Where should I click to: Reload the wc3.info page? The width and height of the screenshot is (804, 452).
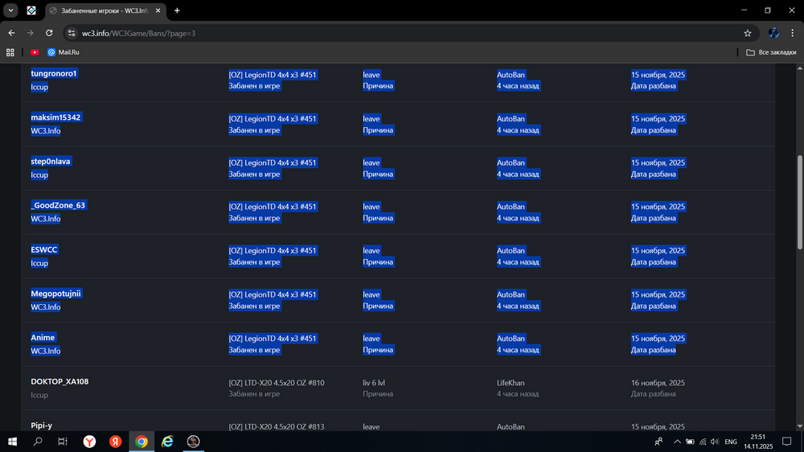click(x=49, y=33)
